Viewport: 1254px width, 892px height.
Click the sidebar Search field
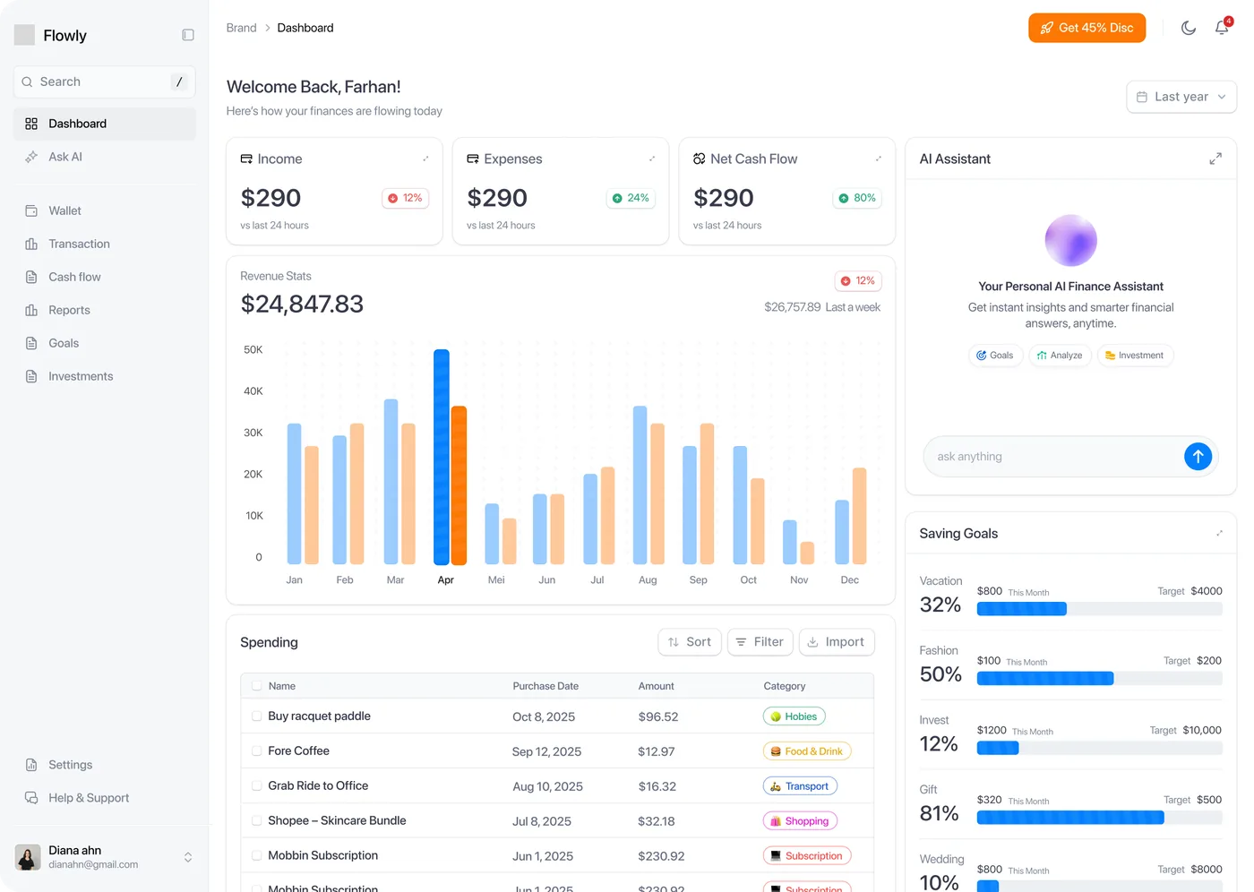click(105, 81)
